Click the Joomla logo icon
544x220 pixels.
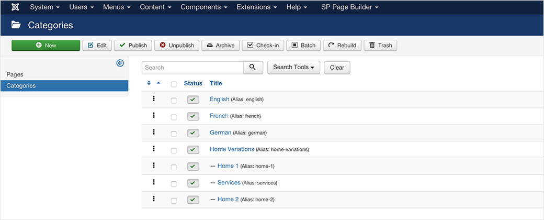point(15,7)
